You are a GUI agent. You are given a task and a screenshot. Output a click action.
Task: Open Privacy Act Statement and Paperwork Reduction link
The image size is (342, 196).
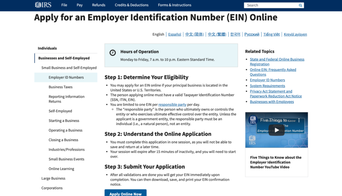click(x=276, y=93)
